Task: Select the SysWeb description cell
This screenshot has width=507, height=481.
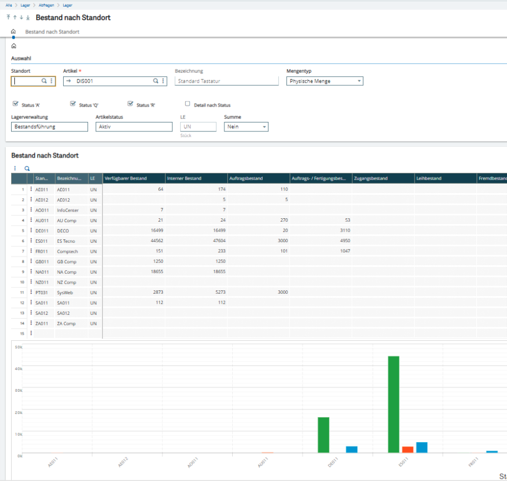Action: coord(71,293)
